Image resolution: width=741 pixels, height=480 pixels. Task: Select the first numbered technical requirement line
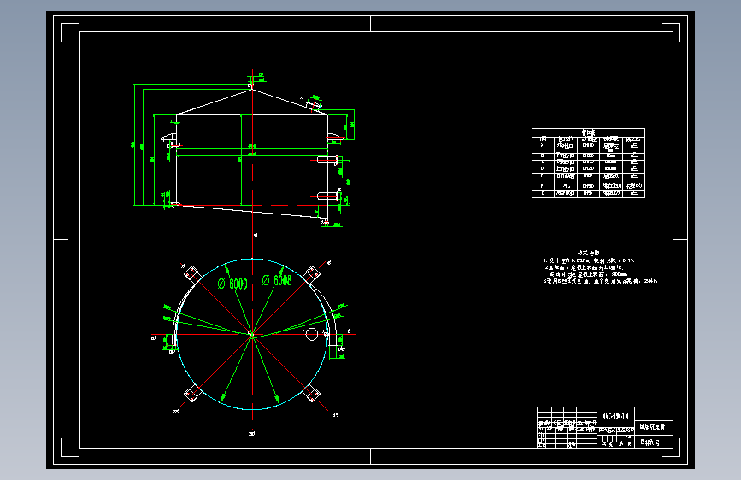589,260
